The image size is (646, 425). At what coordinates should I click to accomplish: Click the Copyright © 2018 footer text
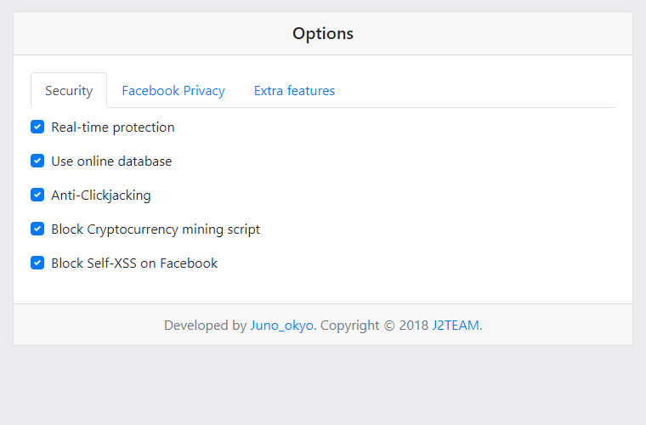pyautogui.click(x=375, y=326)
